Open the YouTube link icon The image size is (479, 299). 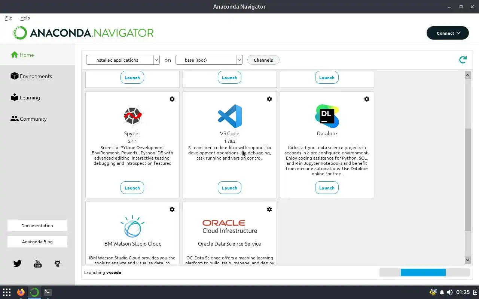coord(38,263)
